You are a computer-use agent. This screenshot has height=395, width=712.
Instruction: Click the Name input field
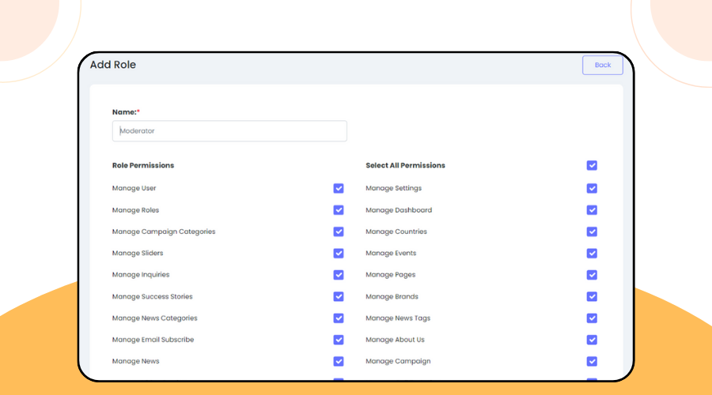(229, 131)
